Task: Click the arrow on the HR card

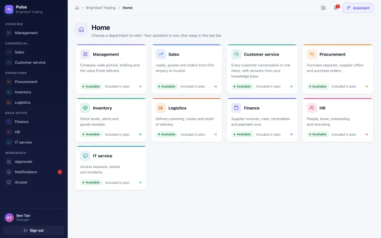Action: click(366, 134)
